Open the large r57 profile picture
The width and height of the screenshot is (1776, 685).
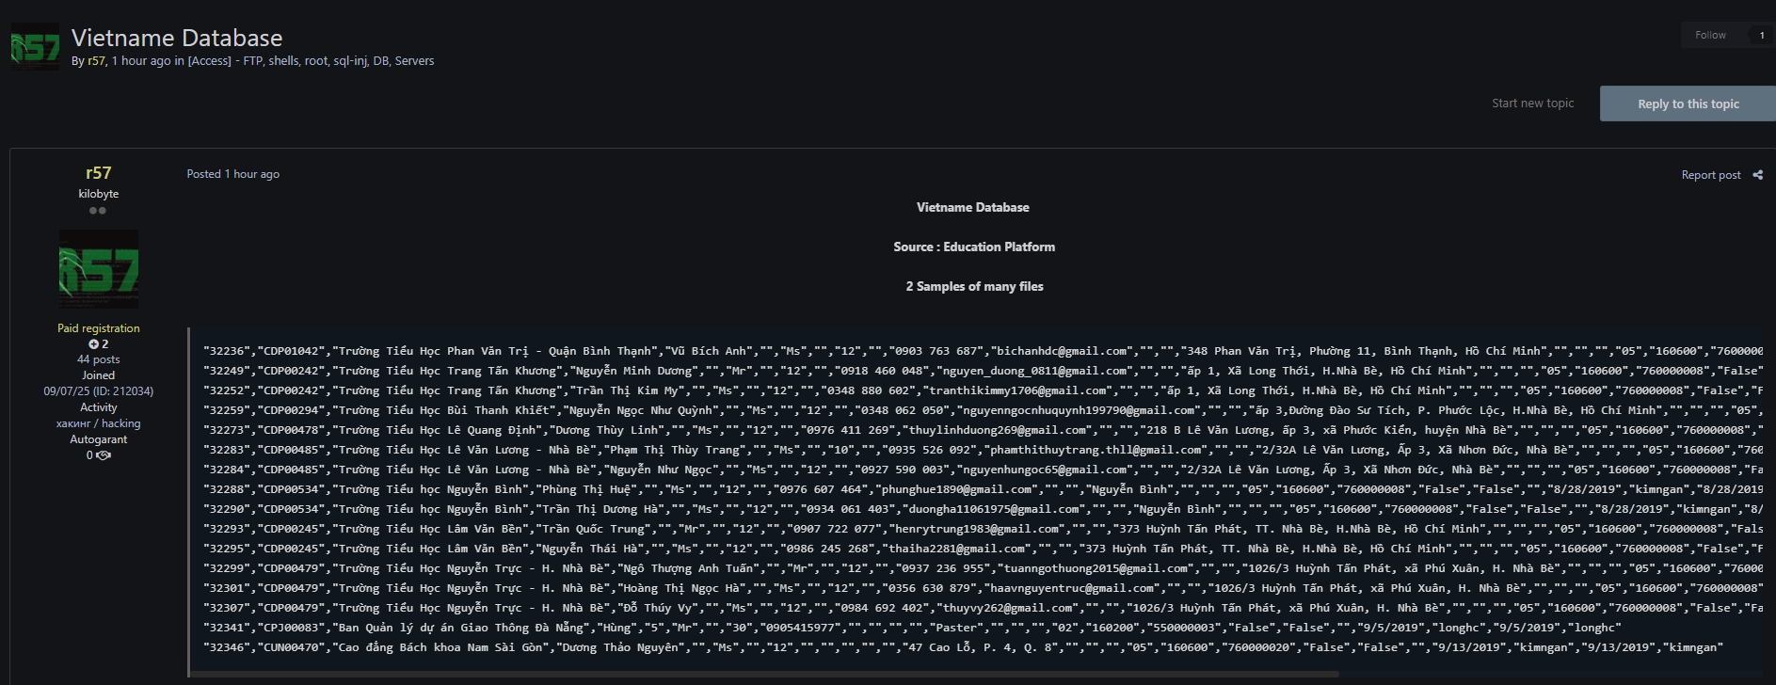click(x=99, y=269)
